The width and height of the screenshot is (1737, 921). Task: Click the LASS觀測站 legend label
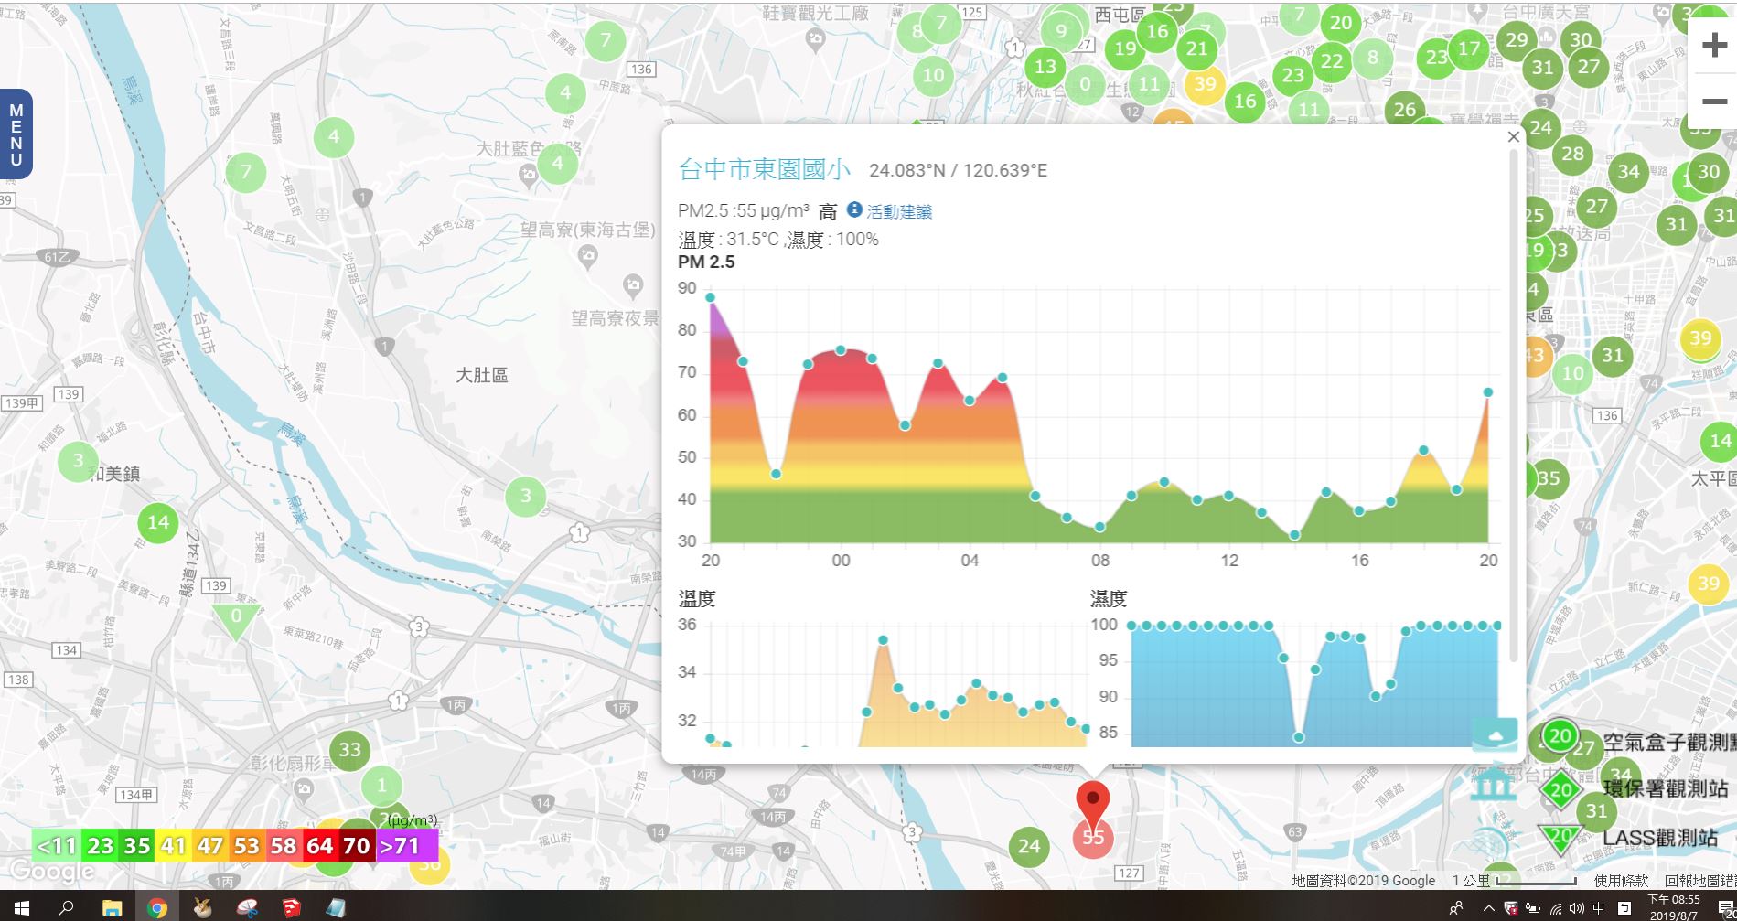1660,837
